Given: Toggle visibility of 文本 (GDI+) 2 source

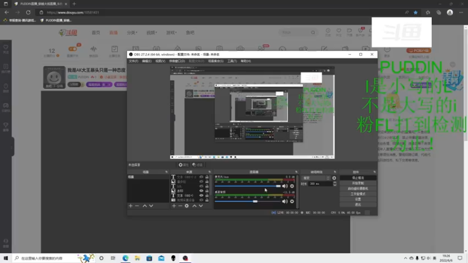Looking at the screenshot, I should pos(201,177).
